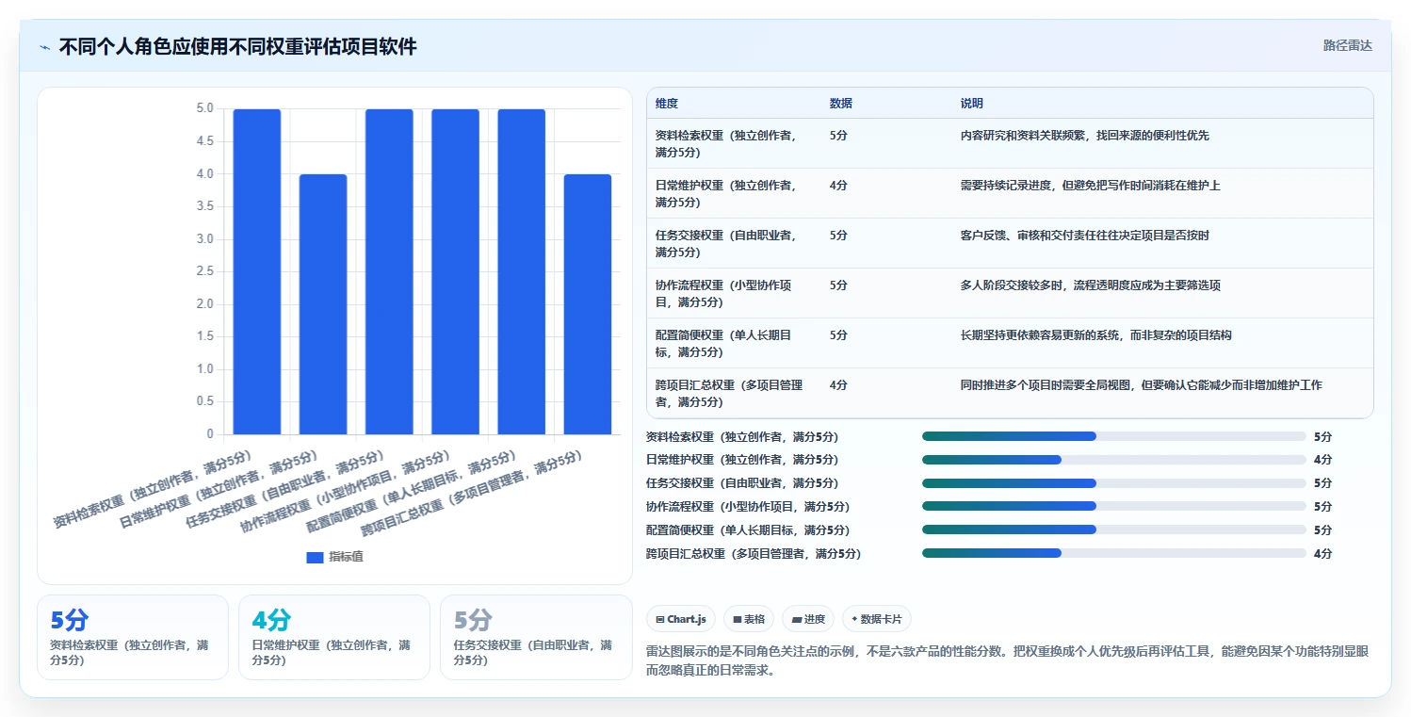Screen dimensions: 1411x717
Task: Open the 5分 任务交接权重 data card
Action: click(536, 637)
